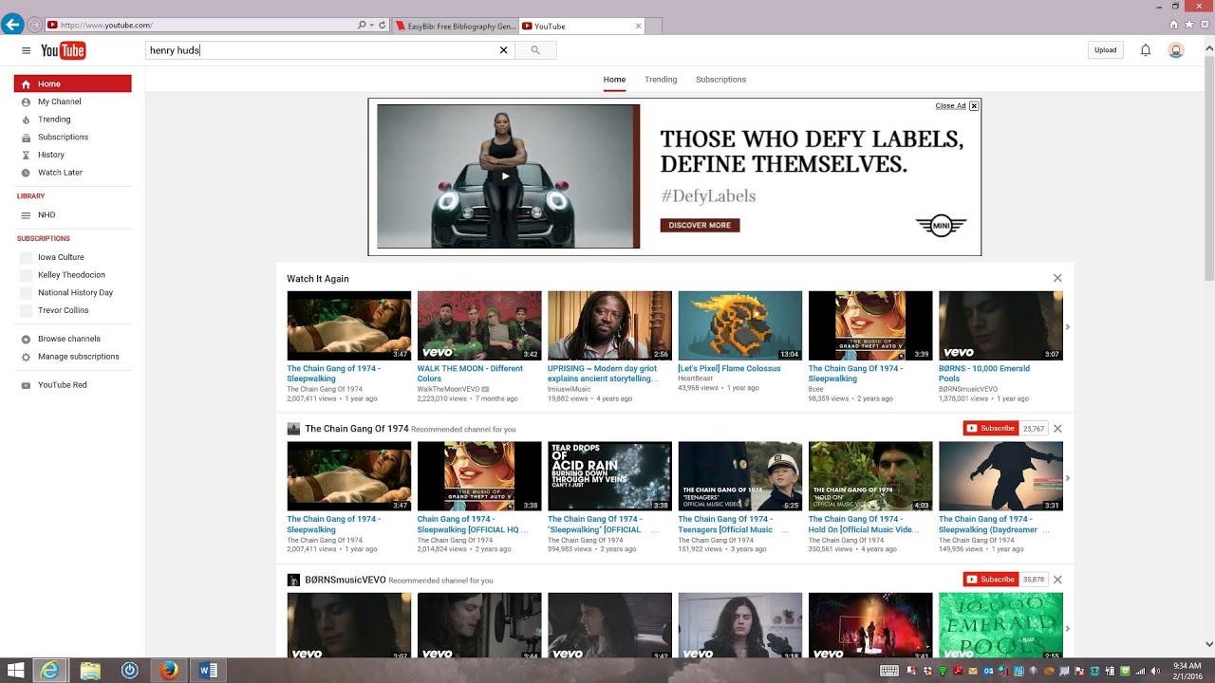The height and width of the screenshot is (683, 1215).
Task: Open the power icon app on taskbar
Action: pos(130,671)
